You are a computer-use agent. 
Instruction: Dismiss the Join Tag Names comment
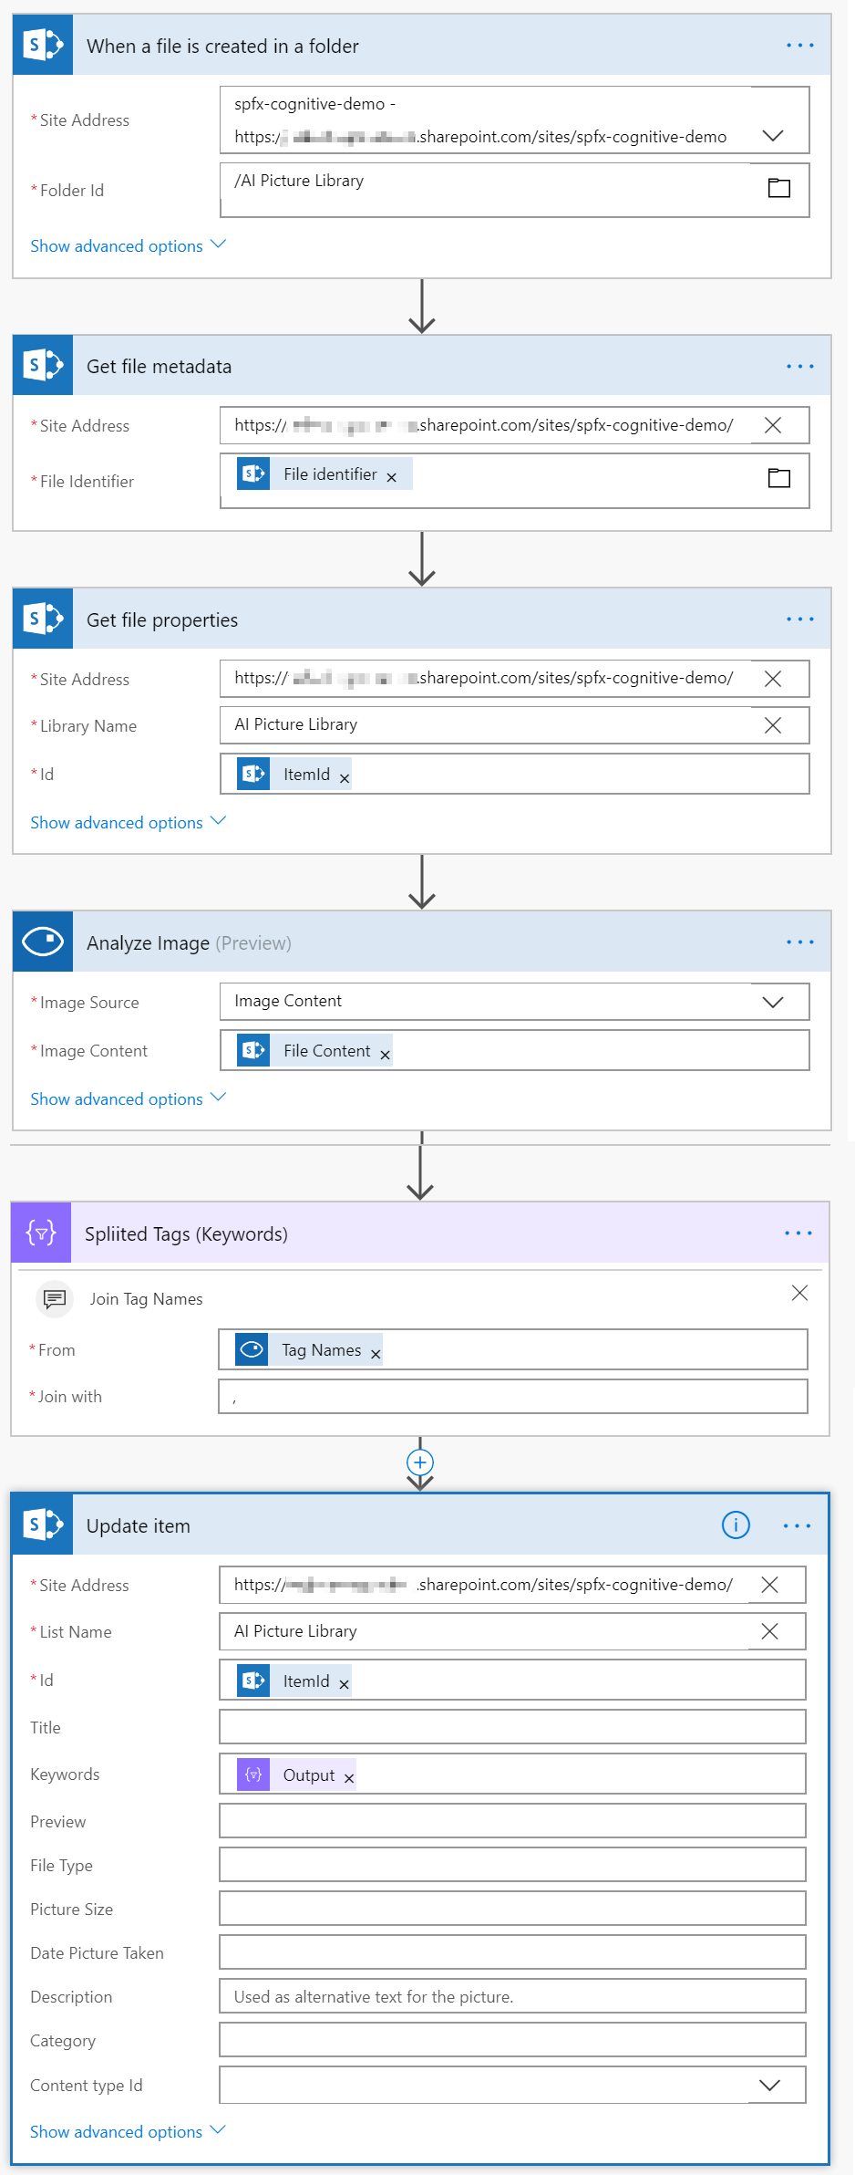pos(799,1293)
